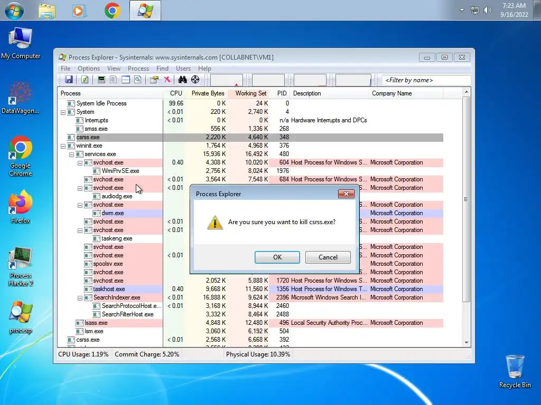
Task: Open the Users menu
Action: 183,69
